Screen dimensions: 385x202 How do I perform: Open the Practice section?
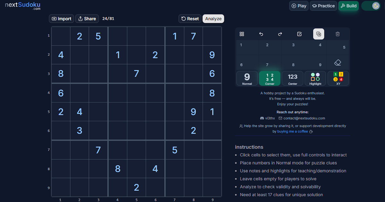[323, 5]
